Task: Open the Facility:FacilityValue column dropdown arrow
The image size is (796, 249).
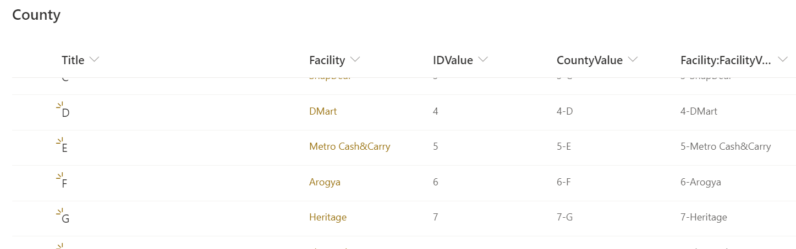Action: 782,60
